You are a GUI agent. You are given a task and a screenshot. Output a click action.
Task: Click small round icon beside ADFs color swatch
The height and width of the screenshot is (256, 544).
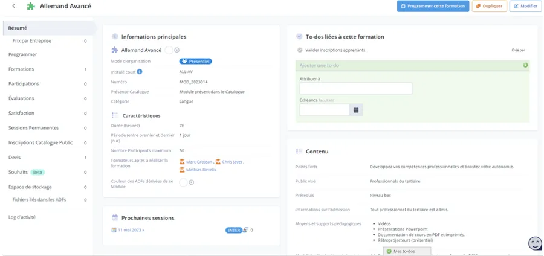(192, 182)
